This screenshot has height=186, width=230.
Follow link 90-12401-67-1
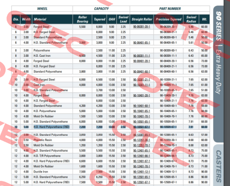pyautogui.click(x=142, y=161)
